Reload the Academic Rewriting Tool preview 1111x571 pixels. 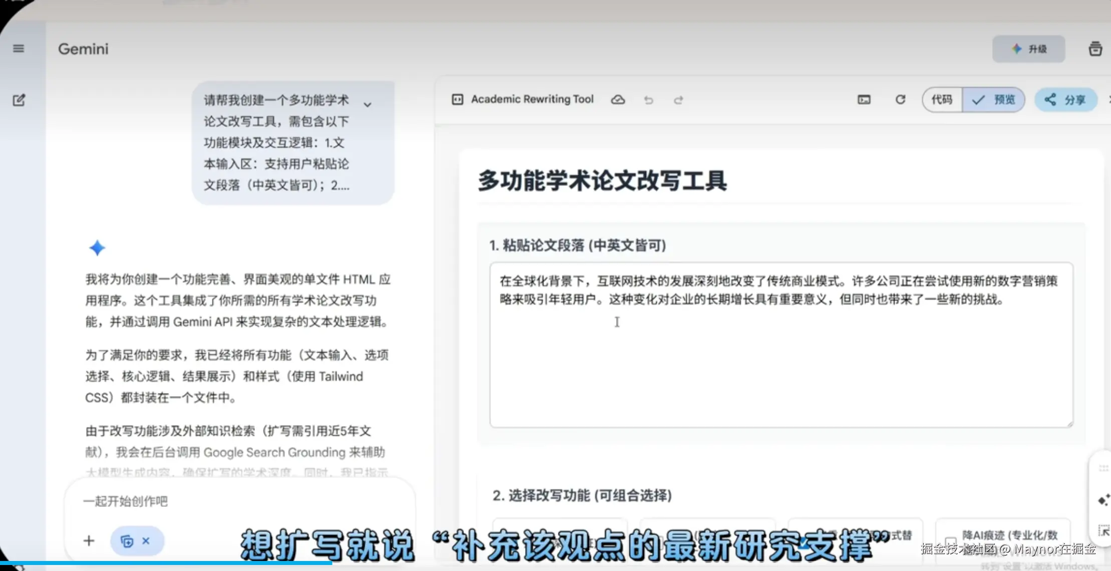pyautogui.click(x=900, y=100)
